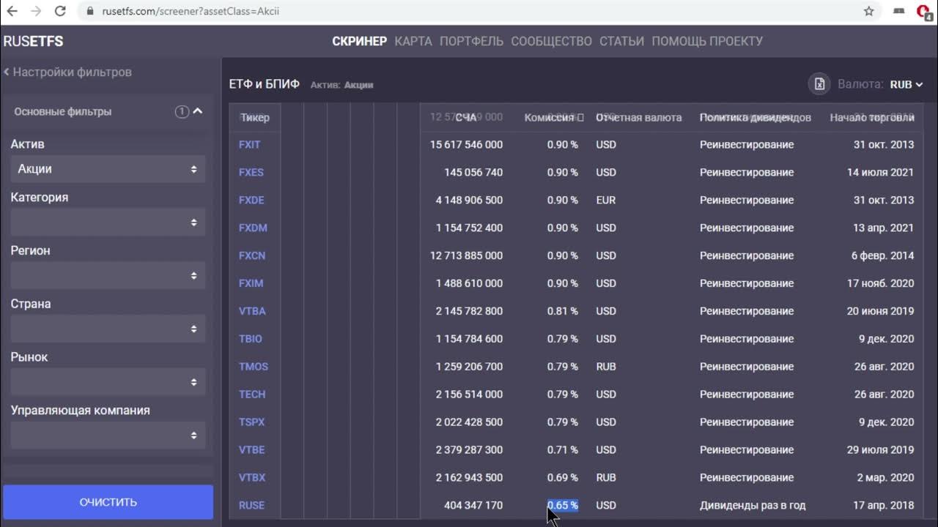Click the ОЧИСТИТЬ button
This screenshot has width=938, height=527.
click(108, 502)
